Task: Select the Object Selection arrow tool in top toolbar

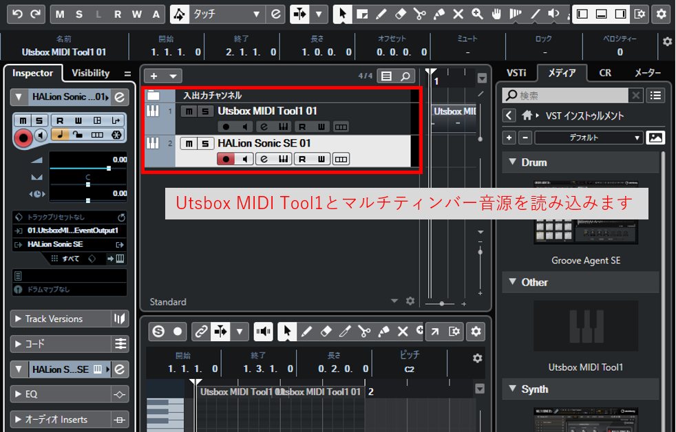Action: coord(343,14)
